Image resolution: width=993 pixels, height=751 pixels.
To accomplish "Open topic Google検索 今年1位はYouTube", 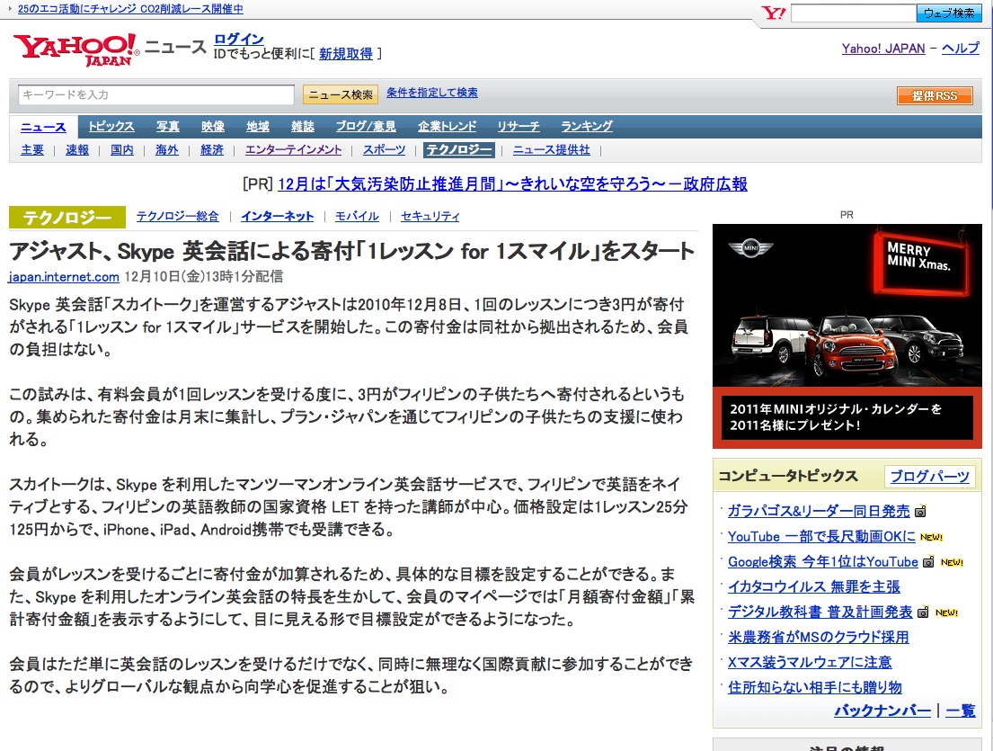I will [823, 561].
